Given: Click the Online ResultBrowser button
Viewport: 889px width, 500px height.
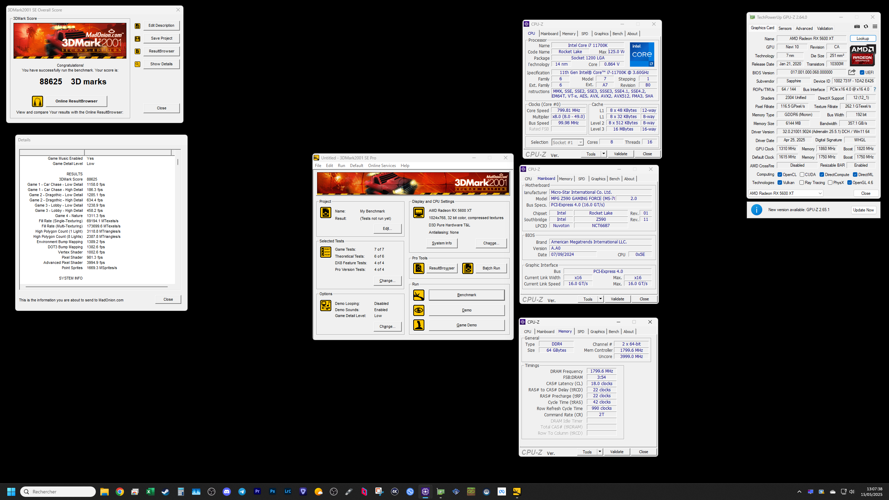Looking at the screenshot, I should point(76,101).
